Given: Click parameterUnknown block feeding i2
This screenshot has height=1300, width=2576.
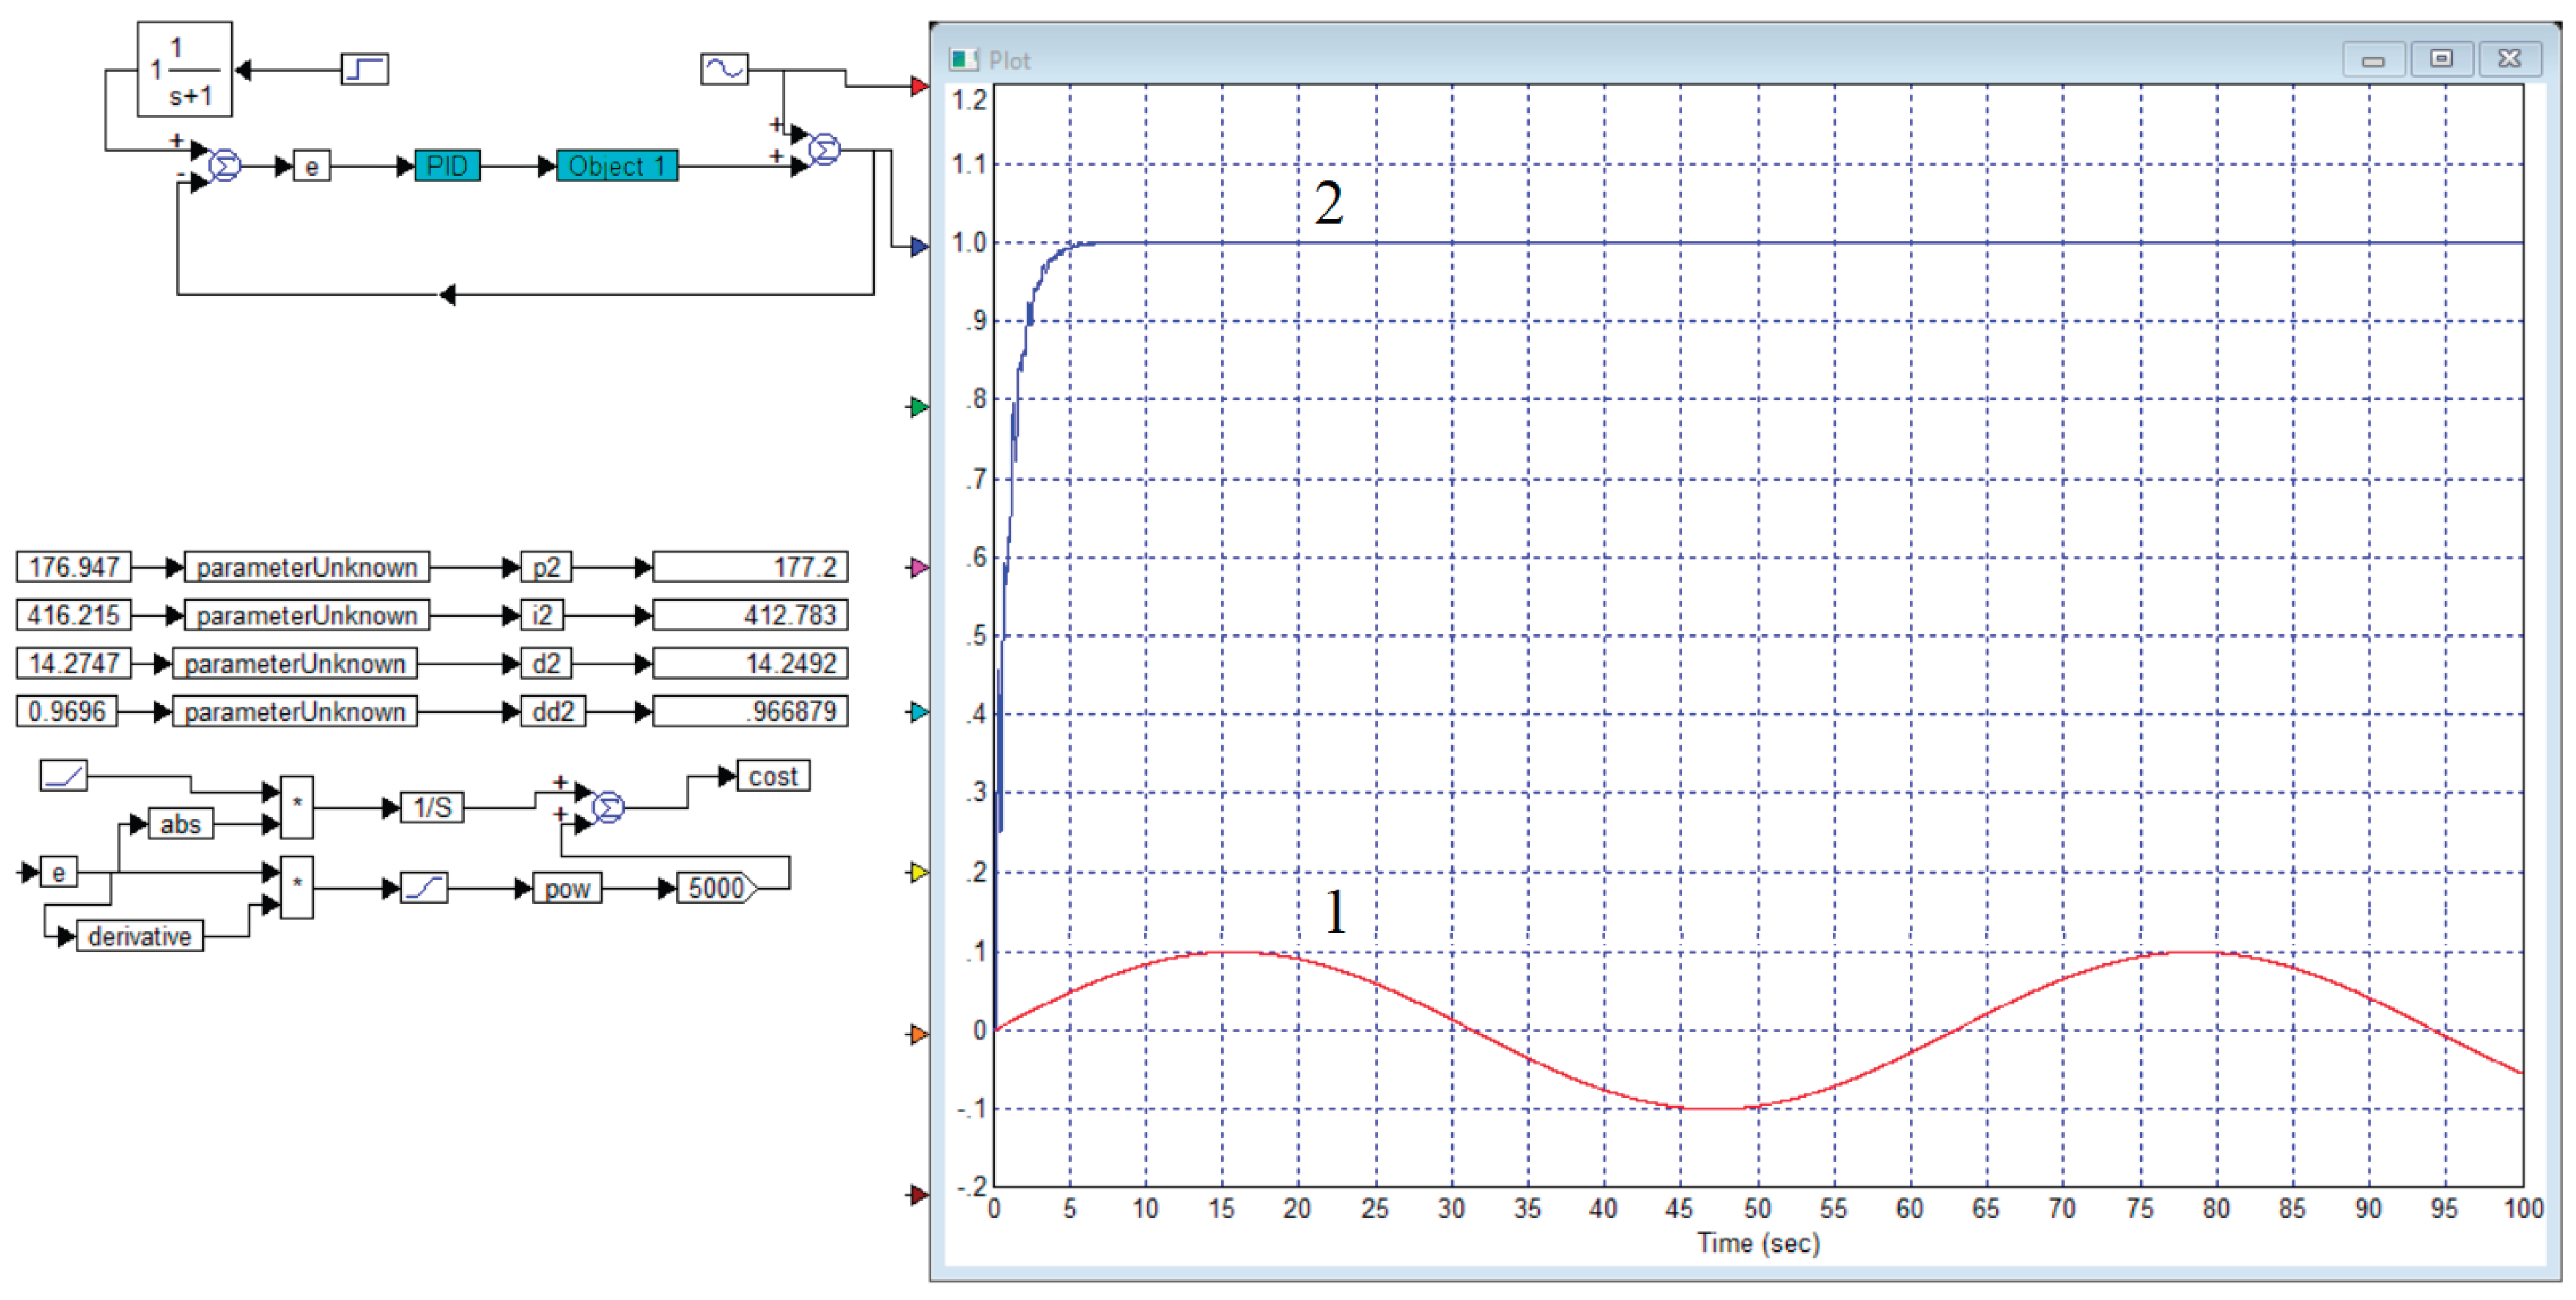Looking at the screenshot, I should (x=307, y=615).
